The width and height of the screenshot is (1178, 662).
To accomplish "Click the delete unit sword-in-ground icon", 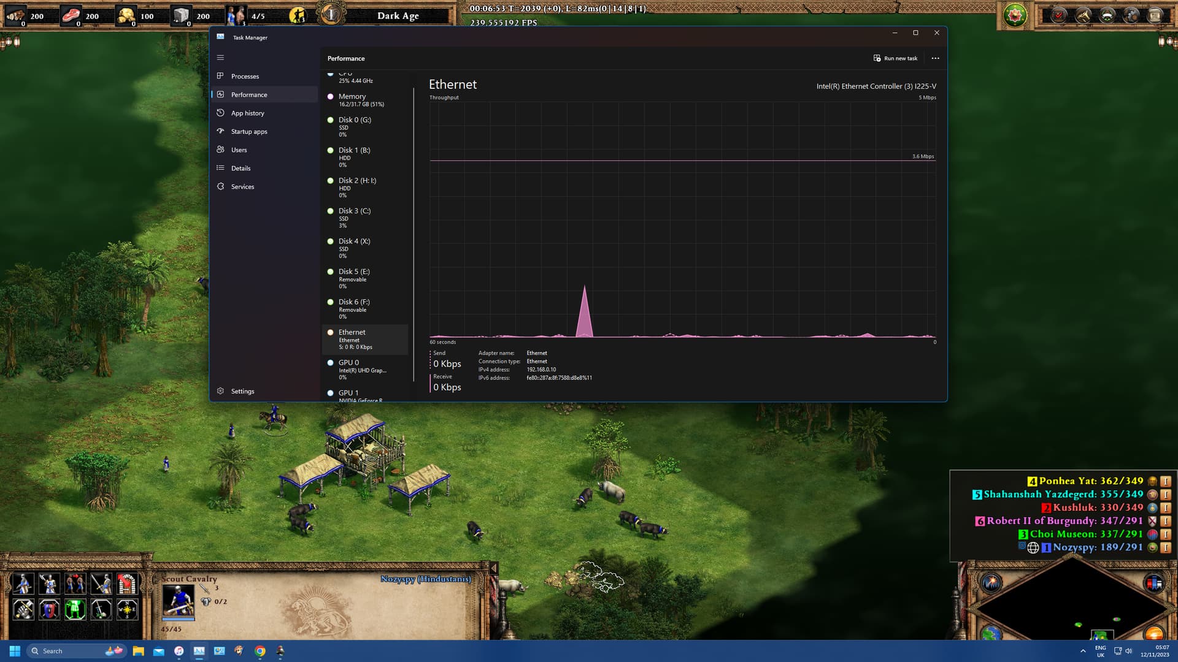I will (101, 609).
